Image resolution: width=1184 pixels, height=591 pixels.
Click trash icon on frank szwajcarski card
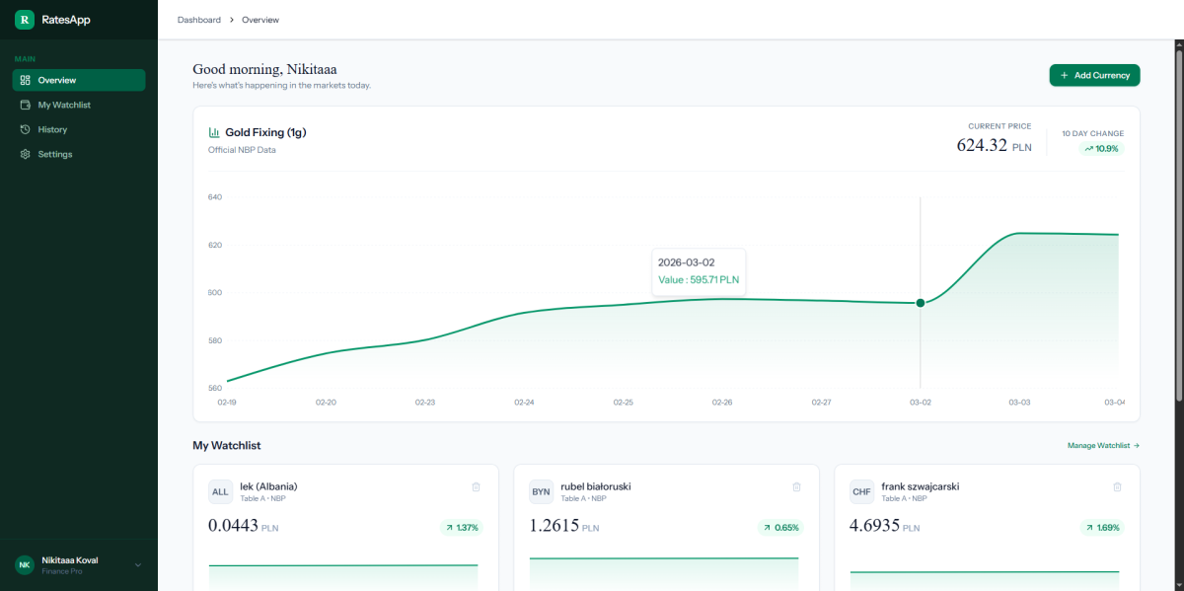(1117, 486)
